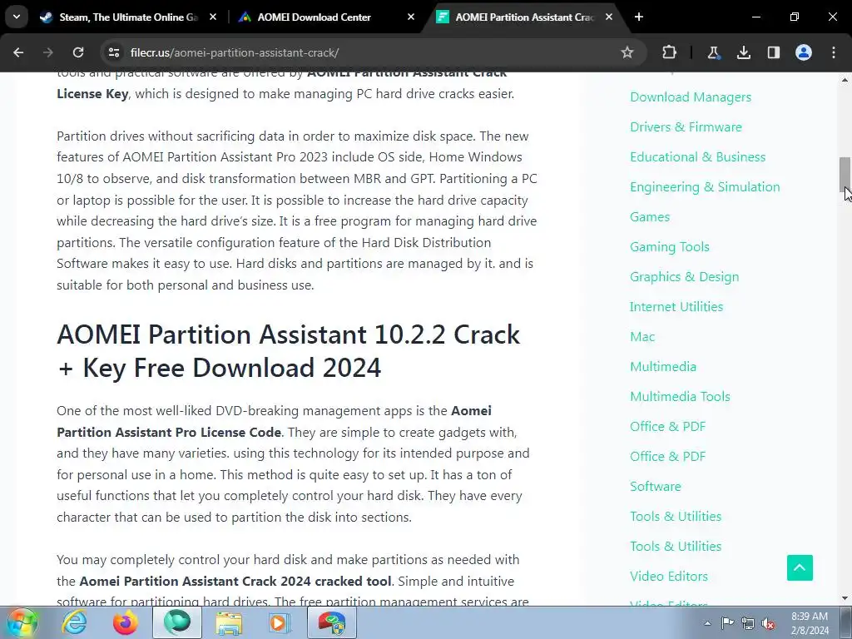Open Internet Utilities category
This screenshot has width=852, height=639.
[676, 306]
